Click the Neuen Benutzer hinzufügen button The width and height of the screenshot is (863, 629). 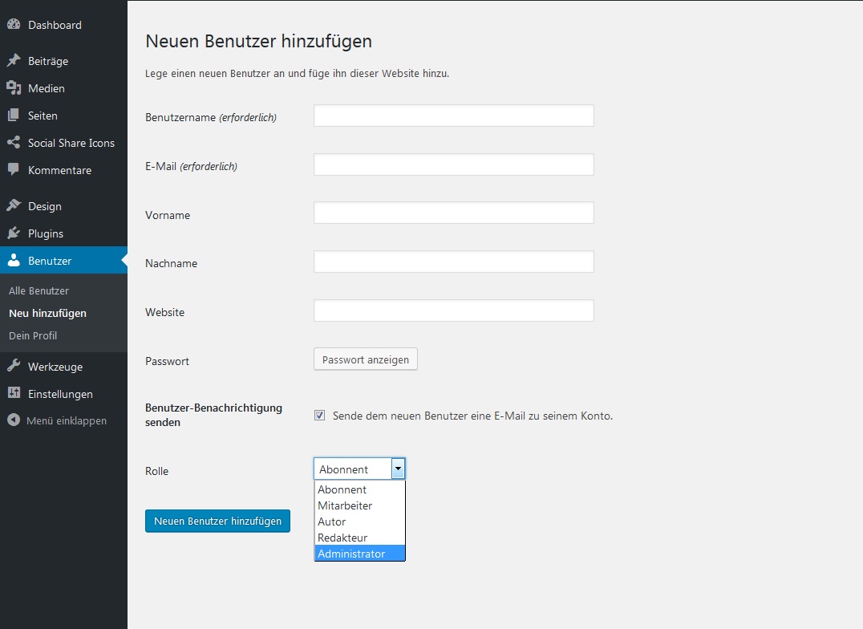[217, 521]
